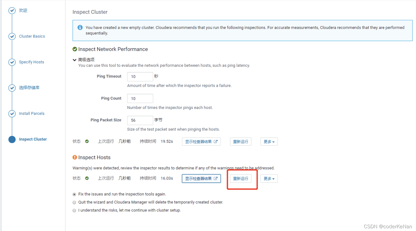416x231 pixels.
Task: Click the Inspect Network Performance heading
Action: [113, 49]
